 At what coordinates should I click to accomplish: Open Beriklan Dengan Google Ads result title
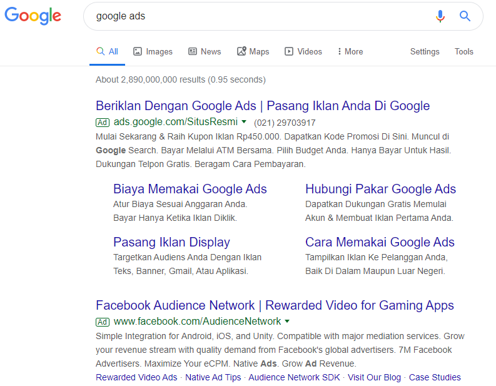[x=263, y=106]
